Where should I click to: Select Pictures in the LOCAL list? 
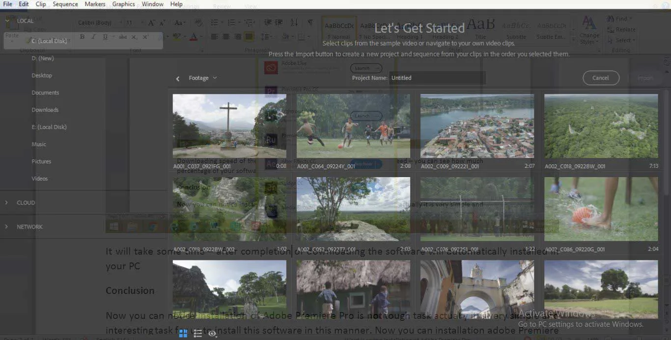41,161
